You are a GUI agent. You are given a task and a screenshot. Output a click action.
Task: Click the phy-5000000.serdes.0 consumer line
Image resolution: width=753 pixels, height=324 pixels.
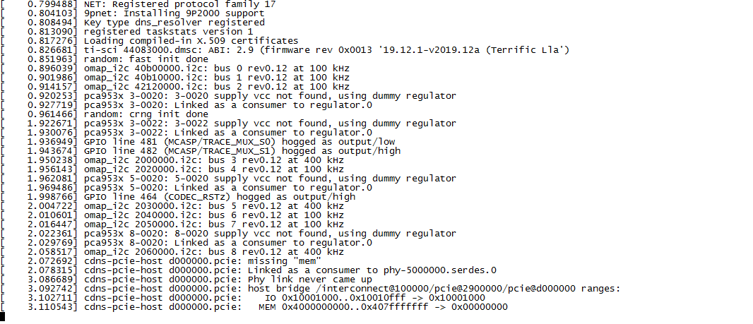pos(249,270)
